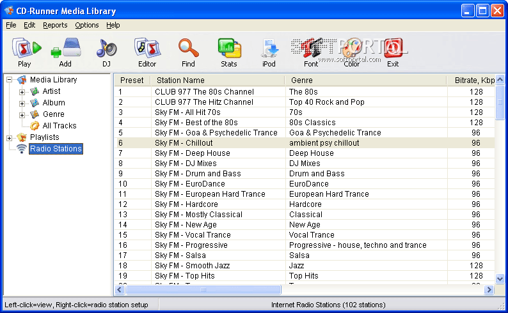Click the iPod transfer icon
508x313 pixels.
[269, 49]
